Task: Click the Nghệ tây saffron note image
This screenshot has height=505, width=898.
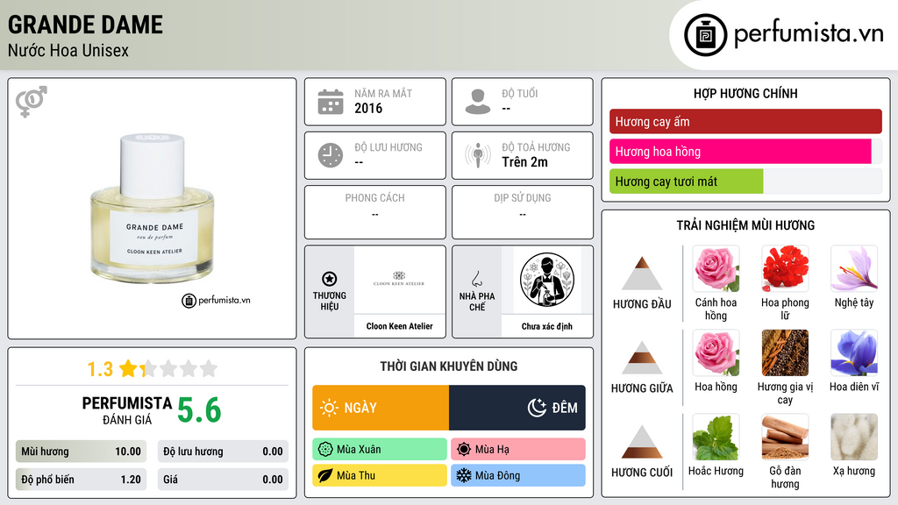Action: pyautogui.click(x=854, y=269)
